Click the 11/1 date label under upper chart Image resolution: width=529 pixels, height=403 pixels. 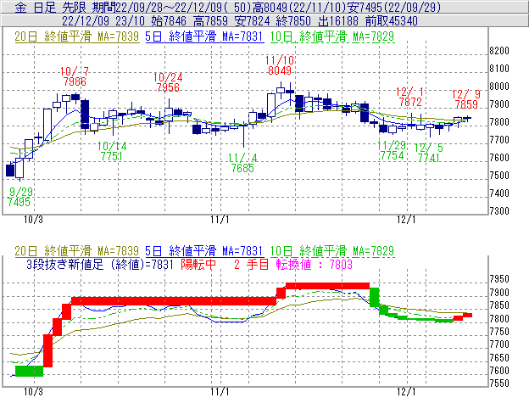coord(220,220)
